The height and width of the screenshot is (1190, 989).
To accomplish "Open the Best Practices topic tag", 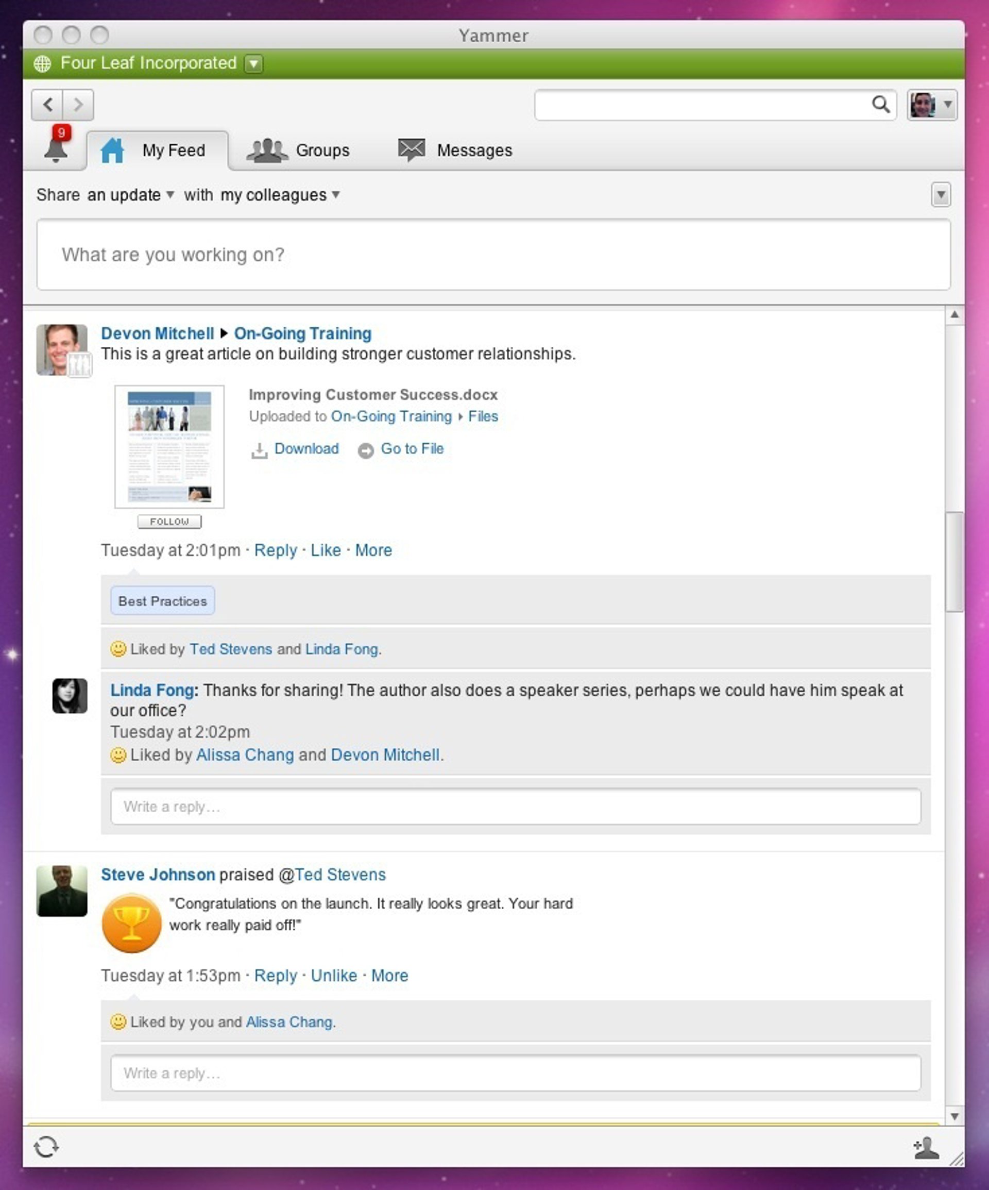I will (x=163, y=600).
